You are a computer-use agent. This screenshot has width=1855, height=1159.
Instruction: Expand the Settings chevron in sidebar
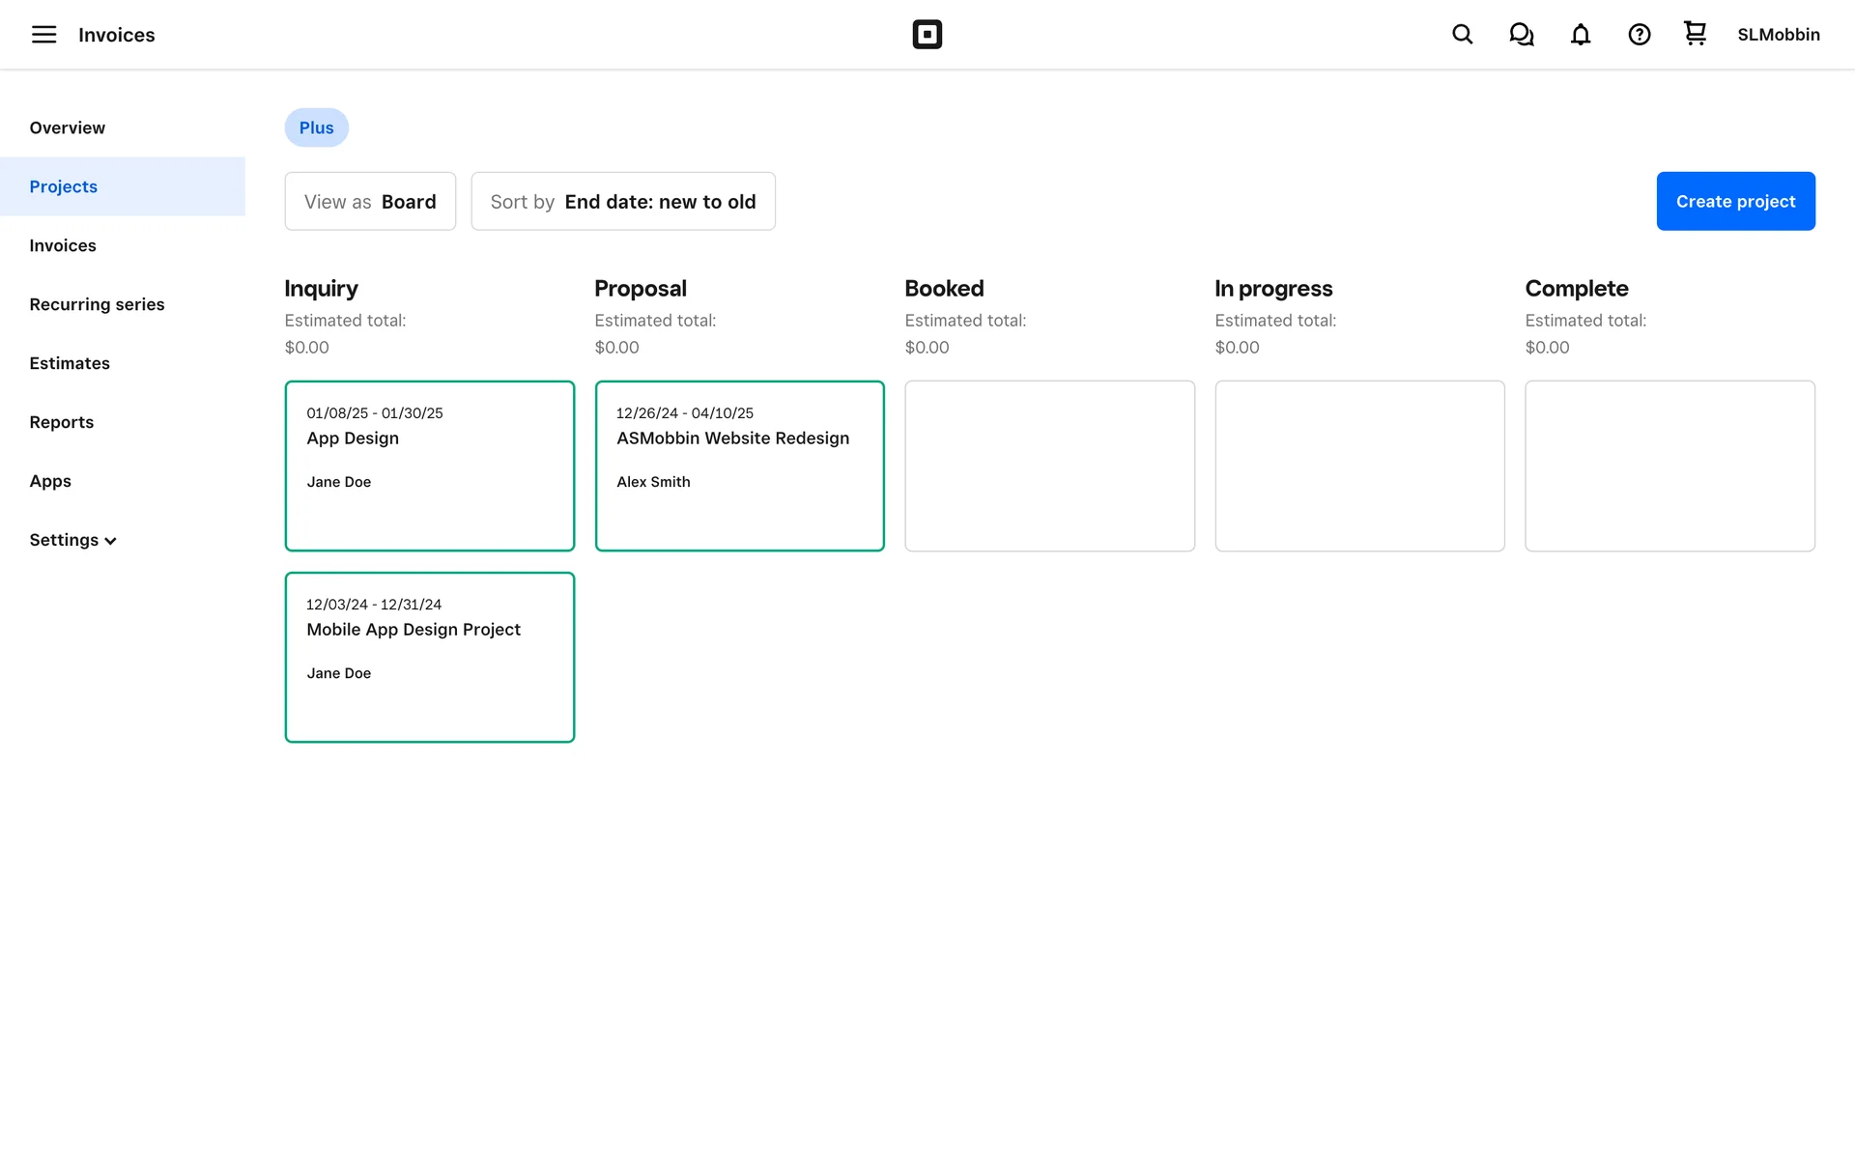(x=110, y=541)
